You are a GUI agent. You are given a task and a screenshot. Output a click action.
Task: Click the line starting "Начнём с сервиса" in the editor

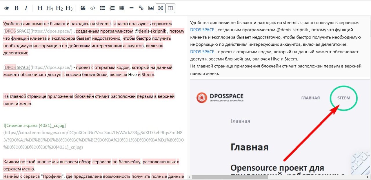(94, 176)
